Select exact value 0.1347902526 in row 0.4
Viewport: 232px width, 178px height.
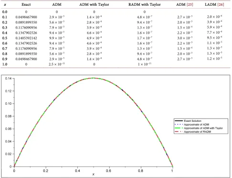[26, 33]
